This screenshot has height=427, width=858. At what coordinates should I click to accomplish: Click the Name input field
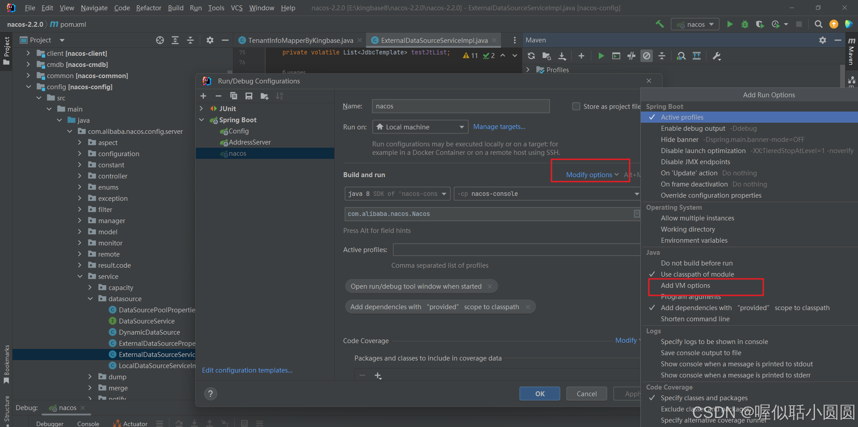[460, 106]
